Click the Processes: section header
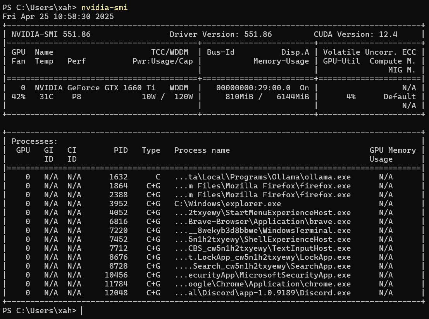Screen dimensions: 429x319 pyautogui.click(x=34, y=141)
